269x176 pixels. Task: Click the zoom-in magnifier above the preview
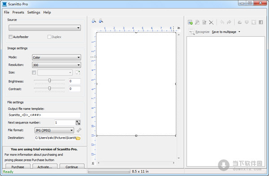[94, 21]
